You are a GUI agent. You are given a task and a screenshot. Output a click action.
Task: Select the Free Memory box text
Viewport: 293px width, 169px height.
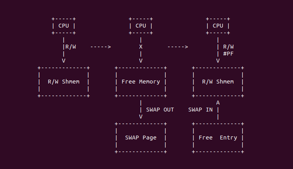tap(141, 82)
